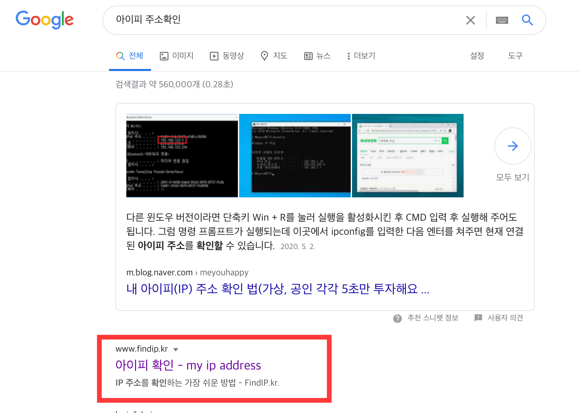Open m.blog.naver.com source breadcrumb

187,272
